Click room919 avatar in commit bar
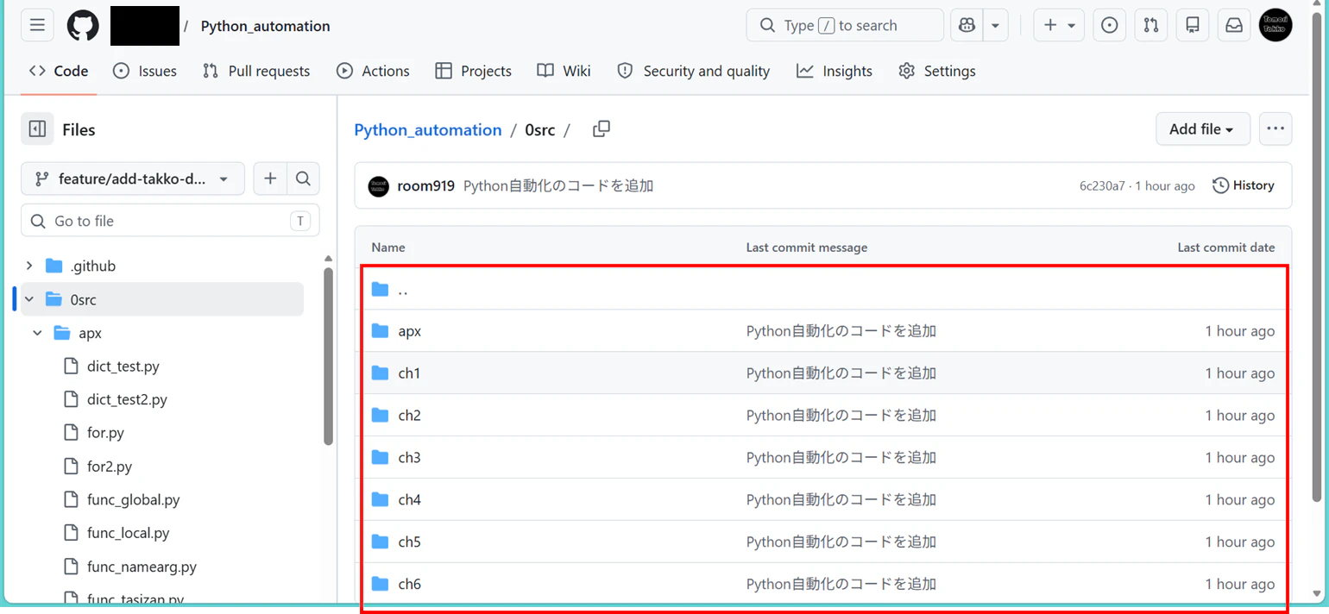Viewport: 1329px width, 614px height. click(x=379, y=186)
